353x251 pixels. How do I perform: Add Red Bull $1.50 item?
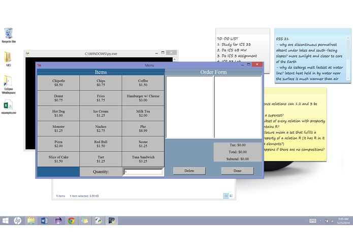[x=101, y=144]
